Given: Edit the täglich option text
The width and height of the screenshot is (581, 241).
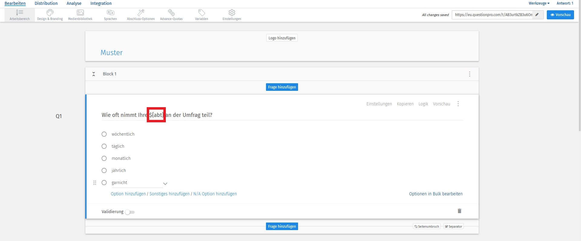Looking at the screenshot, I should click(118, 146).
